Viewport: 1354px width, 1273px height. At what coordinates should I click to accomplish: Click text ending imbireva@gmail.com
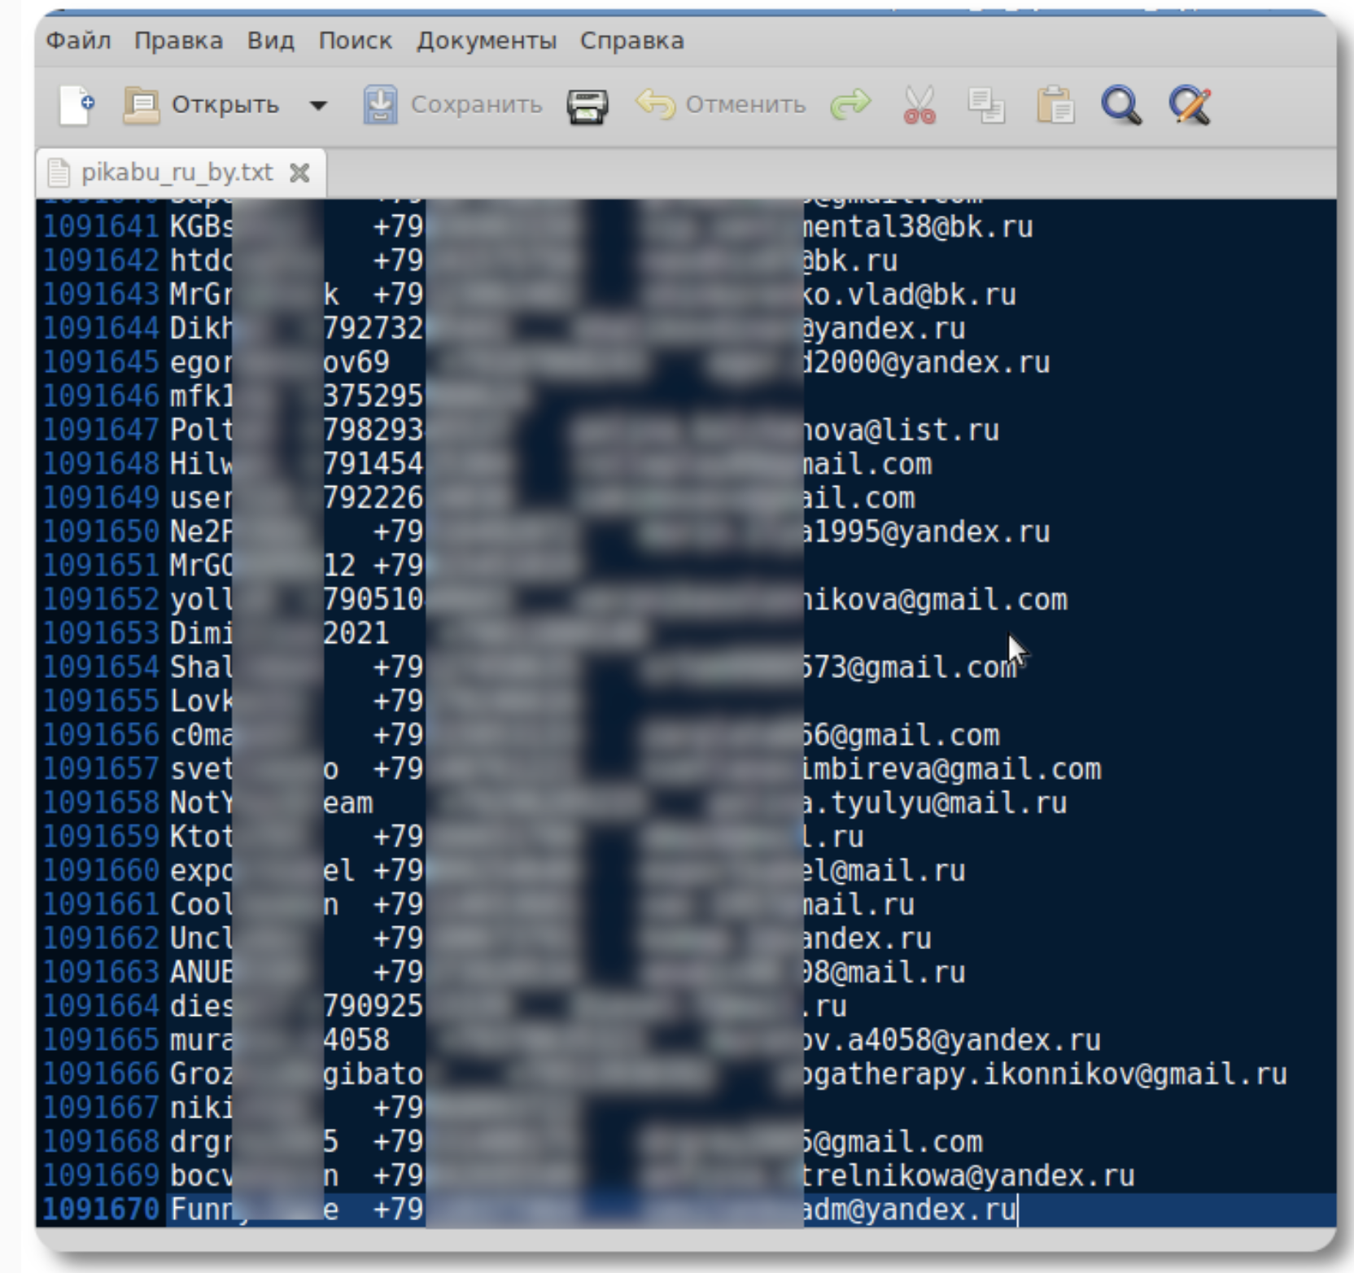tap(953, 769)
